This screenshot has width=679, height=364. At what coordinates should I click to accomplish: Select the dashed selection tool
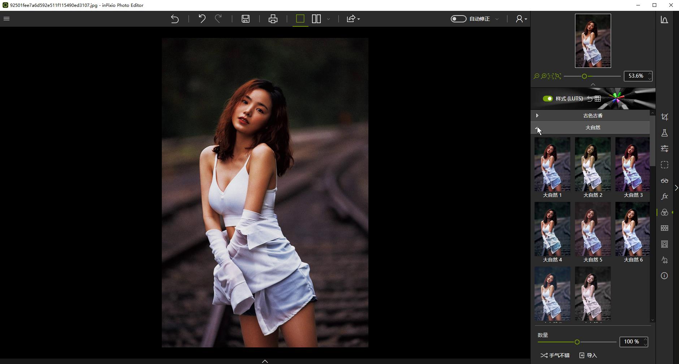point(665,165)
